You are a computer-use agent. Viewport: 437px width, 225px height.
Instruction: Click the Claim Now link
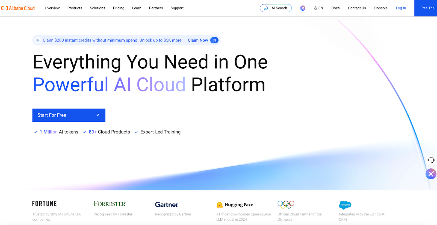tap(198, 40)
